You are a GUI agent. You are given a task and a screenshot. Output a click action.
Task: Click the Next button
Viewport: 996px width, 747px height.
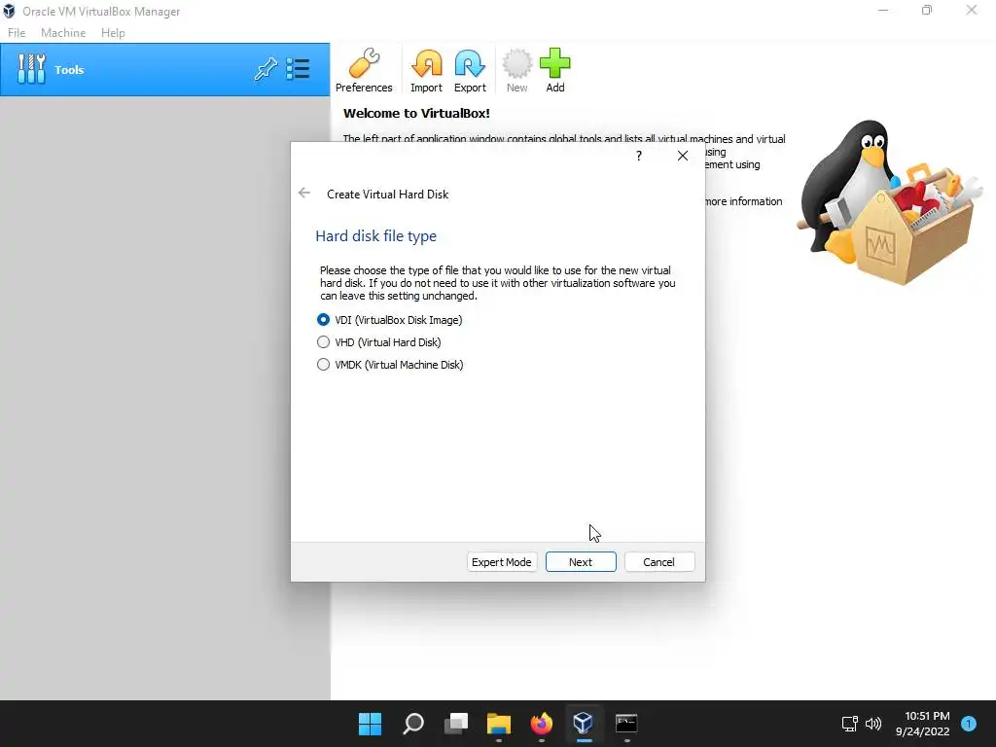coord(581,562)
